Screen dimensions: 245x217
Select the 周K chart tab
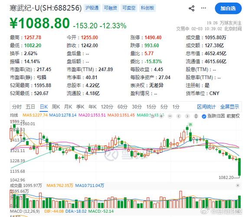[x=56, y=107]
